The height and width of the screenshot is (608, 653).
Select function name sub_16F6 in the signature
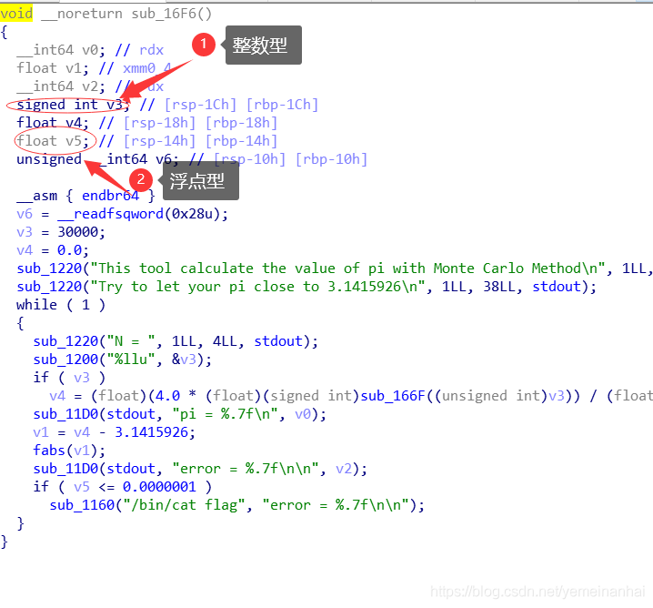coord(164,14)
